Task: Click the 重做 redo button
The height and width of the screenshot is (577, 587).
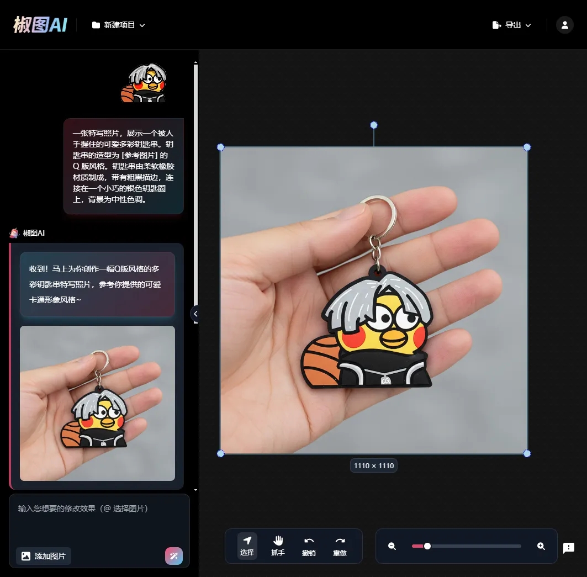Action: pos(340,546)
